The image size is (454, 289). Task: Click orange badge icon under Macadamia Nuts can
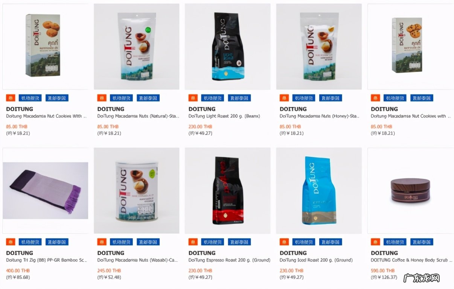(x=102, y=242)
